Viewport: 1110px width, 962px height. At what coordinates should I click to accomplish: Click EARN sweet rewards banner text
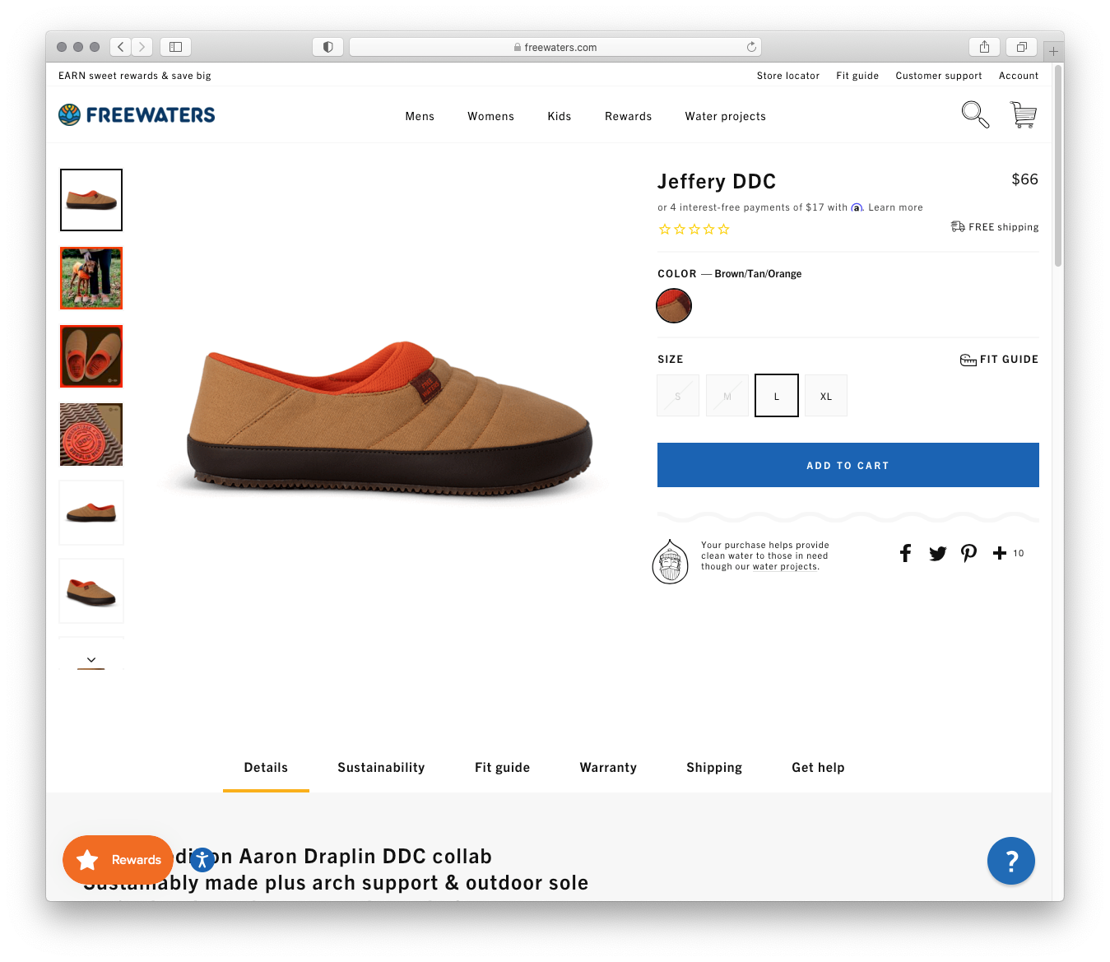(135, 76)
